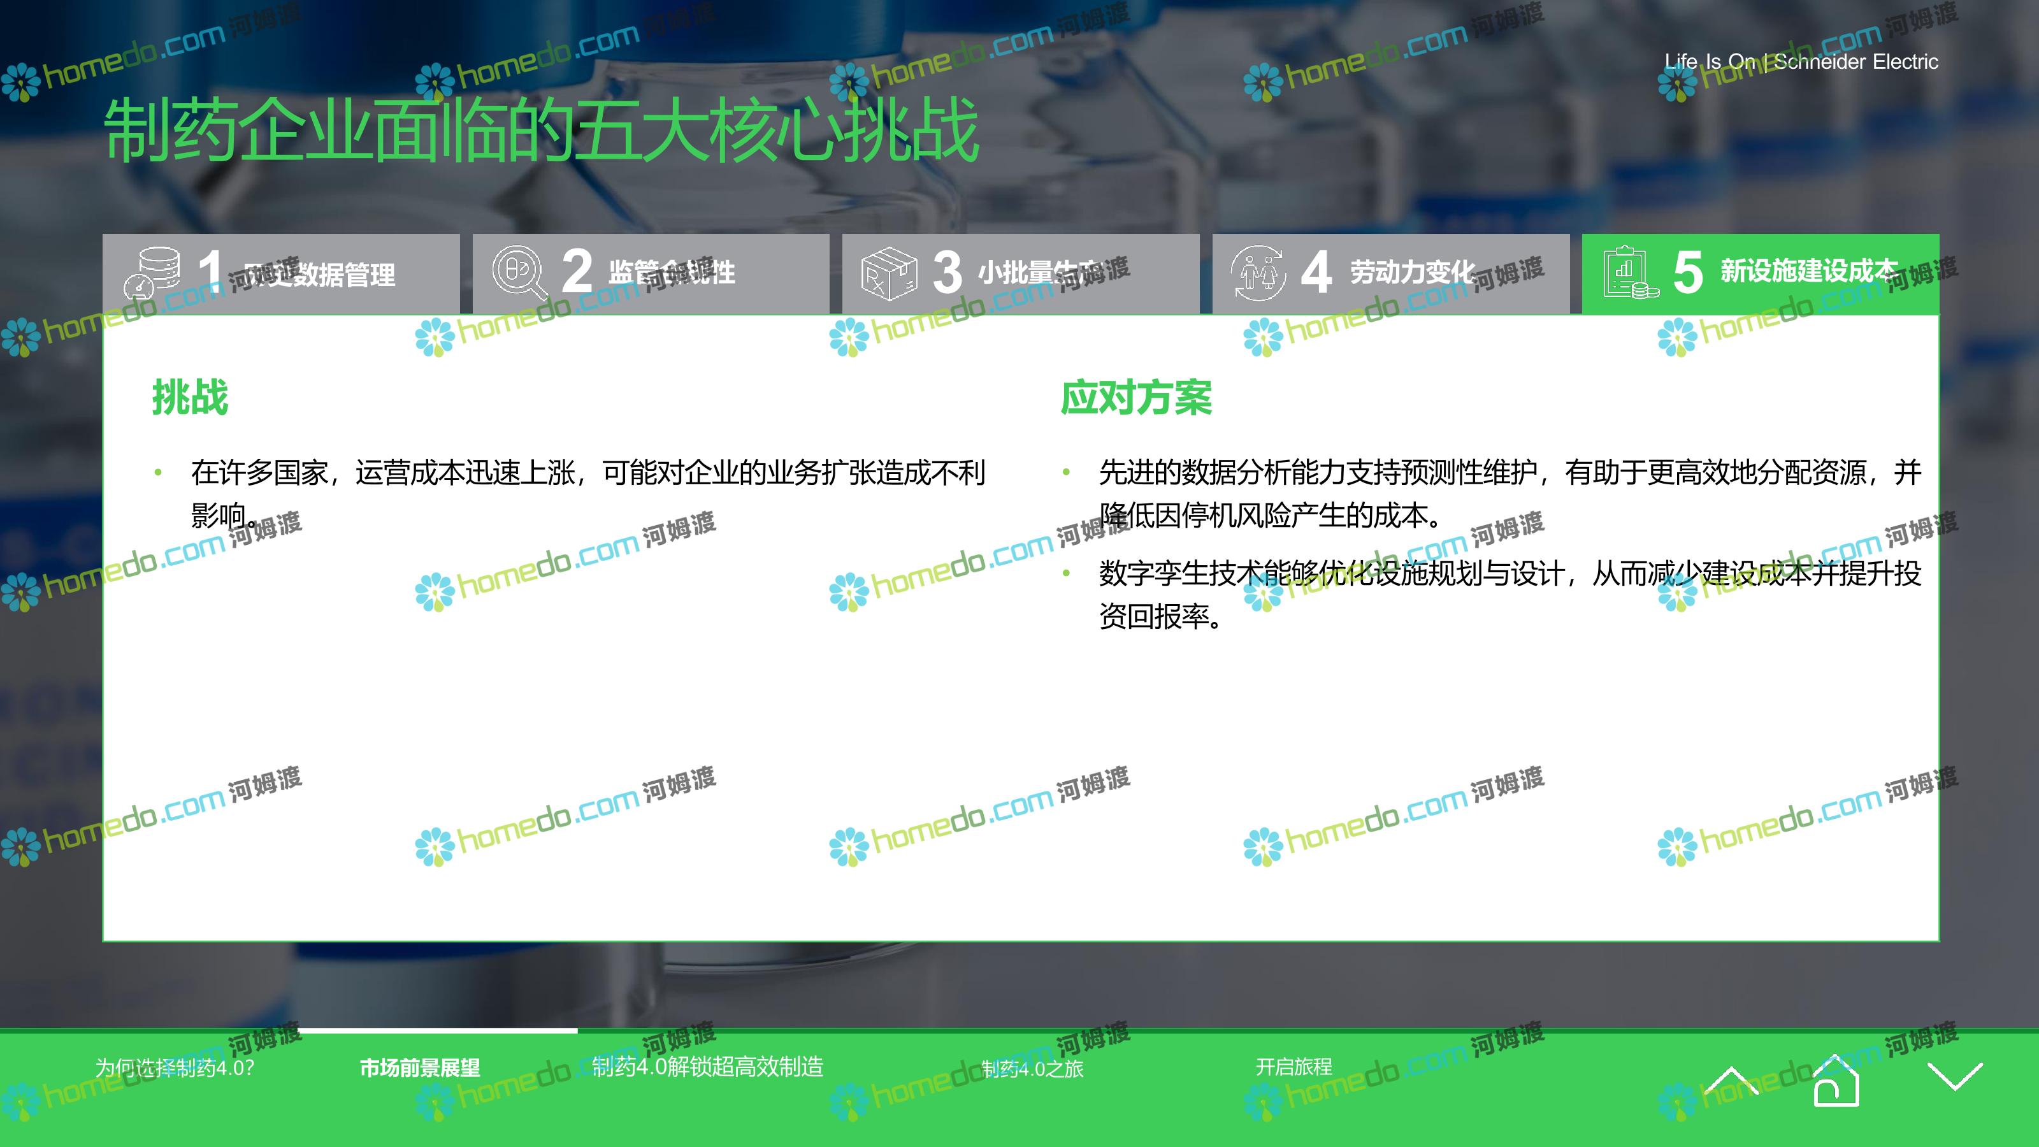
Task: Switch to 监管合规性 tab
Action: [671, 272]
